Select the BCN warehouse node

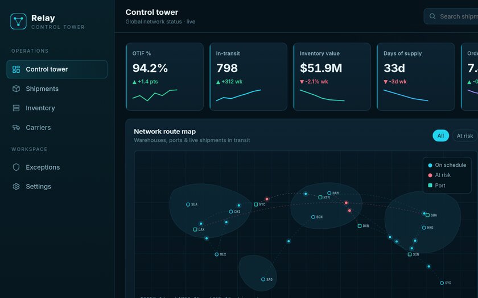313,217
